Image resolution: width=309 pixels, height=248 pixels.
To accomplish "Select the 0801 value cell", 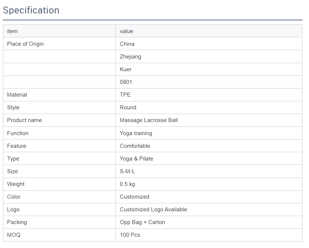I will 126,82.
